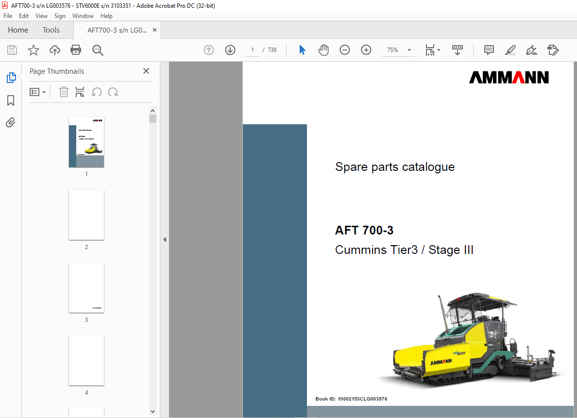
Task: Close the Page Thumbnails panel
Action: click(146, 71)
